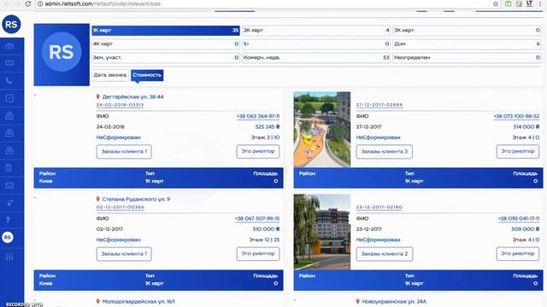Screen dimensions: 547x307
Task: Open the Степана Руданского ул. 9 address link
Action: click(x=136, y=199)
